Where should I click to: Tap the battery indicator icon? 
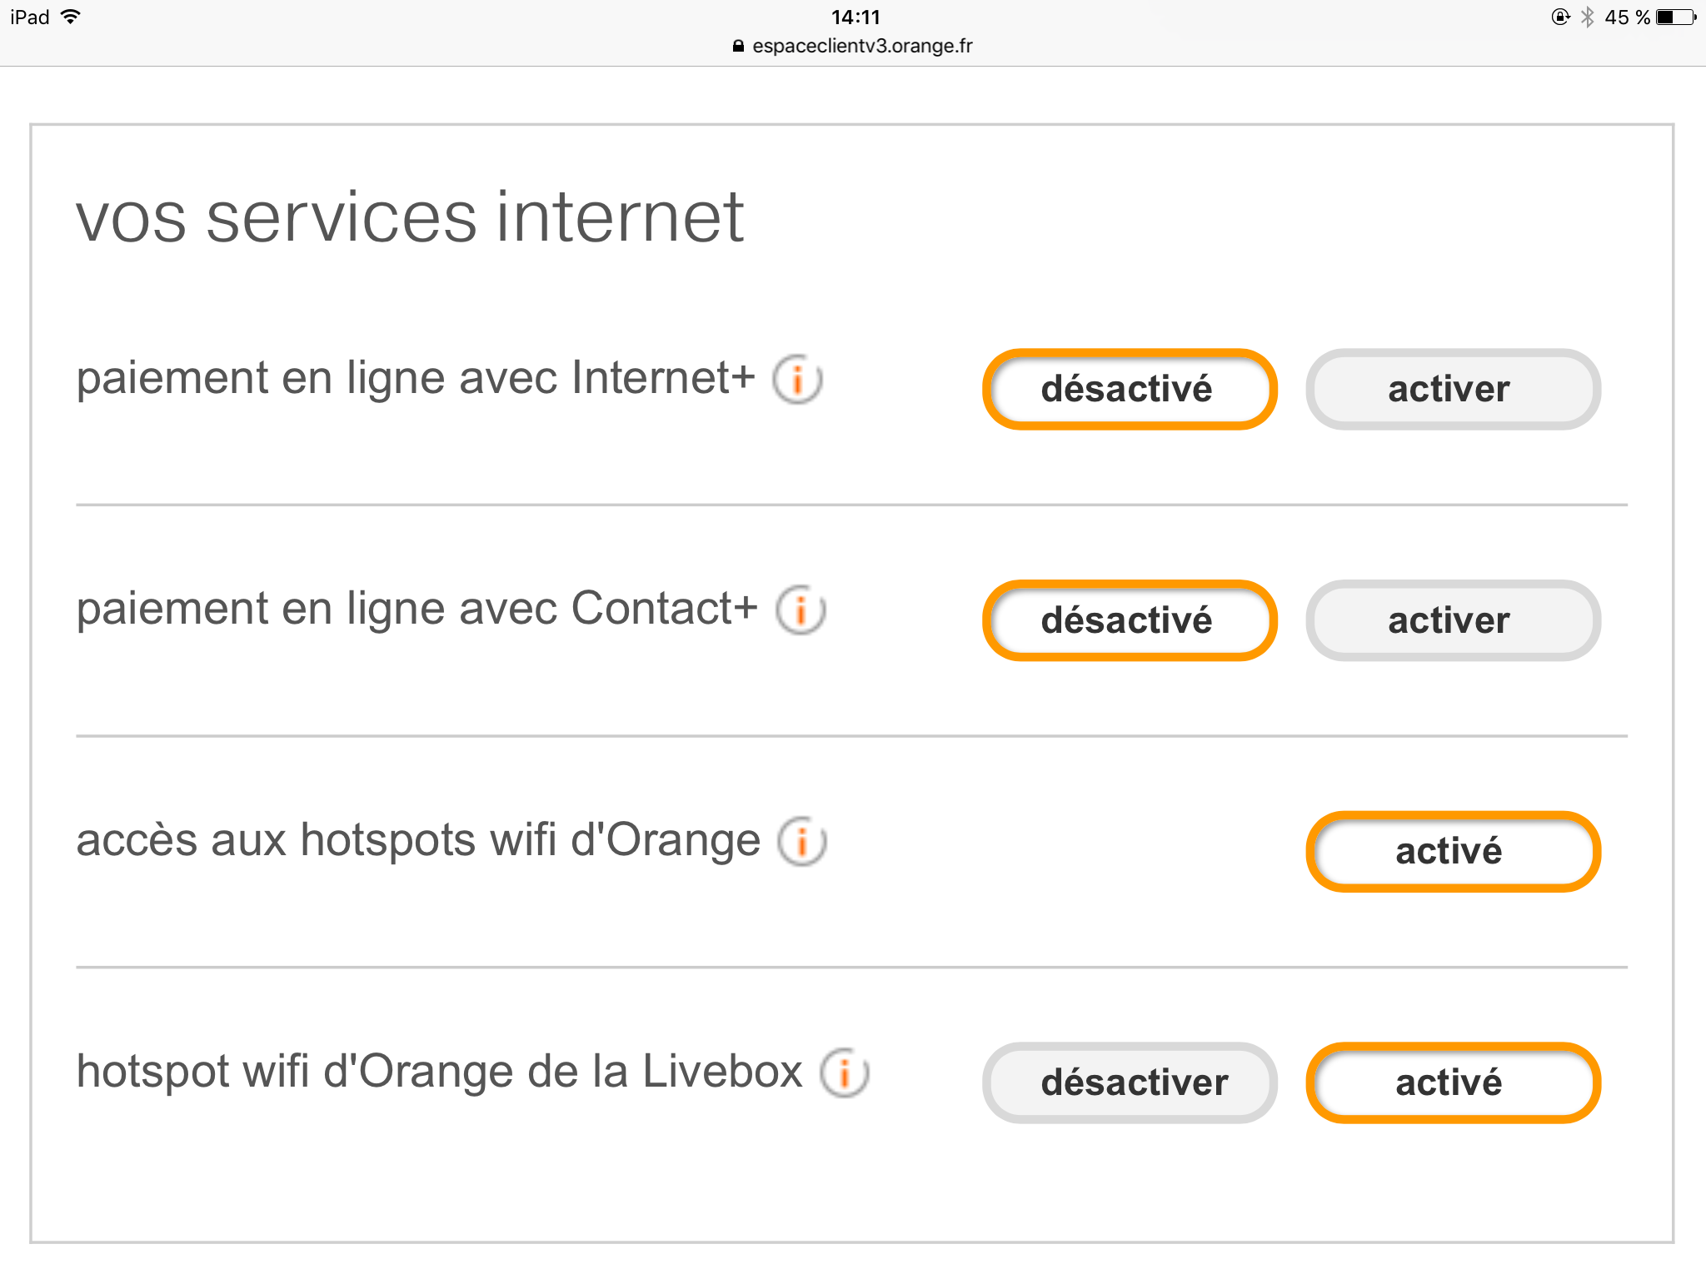1675,17
